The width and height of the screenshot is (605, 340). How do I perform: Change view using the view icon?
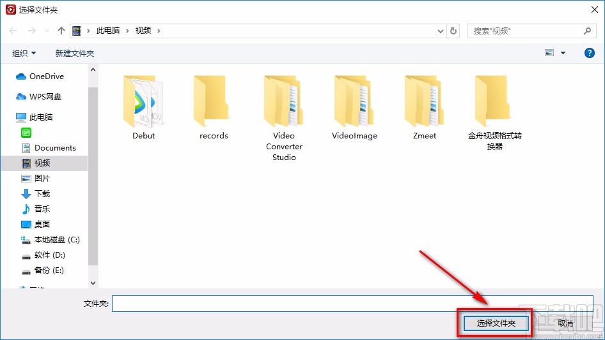coord(549,53)
